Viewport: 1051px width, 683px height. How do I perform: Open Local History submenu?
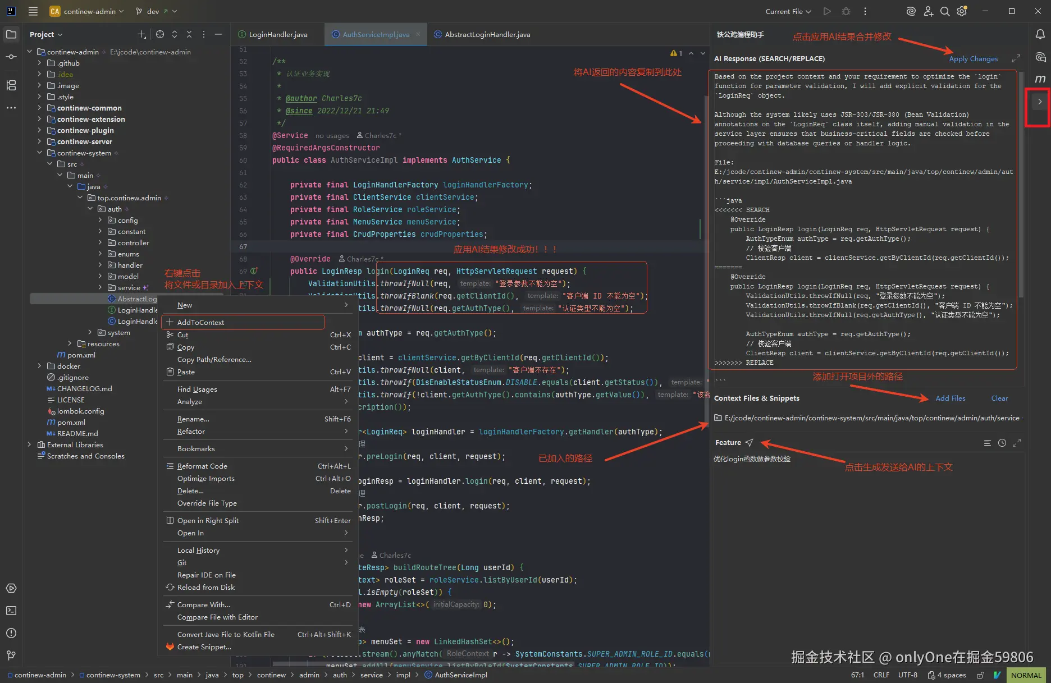[258, 550]
